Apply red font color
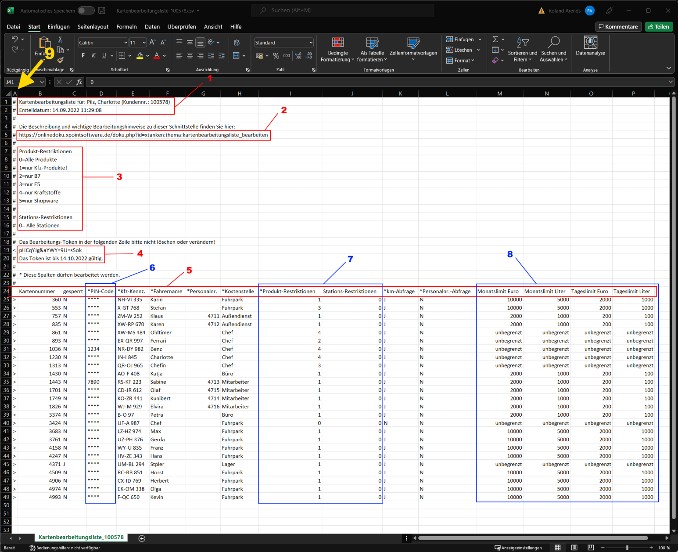This screenshot has height=552, width=678. click(x=157, y=55)
